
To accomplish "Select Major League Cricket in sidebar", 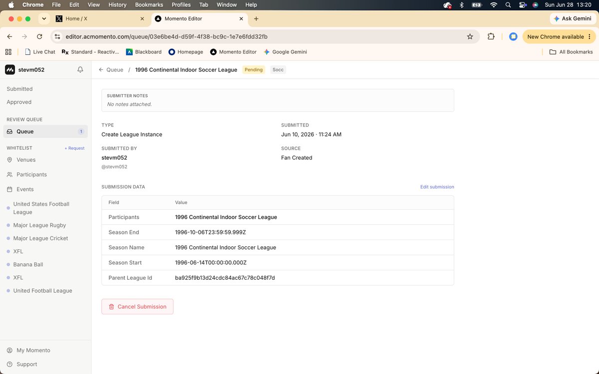I will click(x=41, y=238).
